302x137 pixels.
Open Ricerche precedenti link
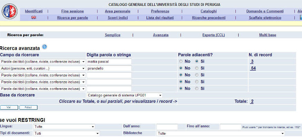[x=209, y=18]
